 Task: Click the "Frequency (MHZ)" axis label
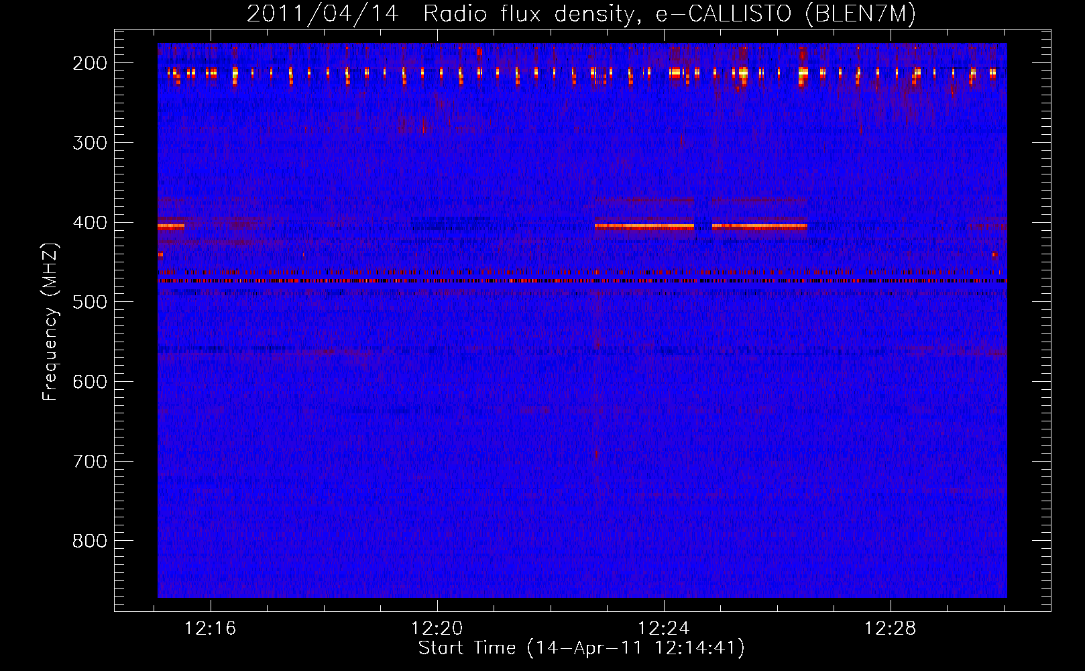point(50,321)
